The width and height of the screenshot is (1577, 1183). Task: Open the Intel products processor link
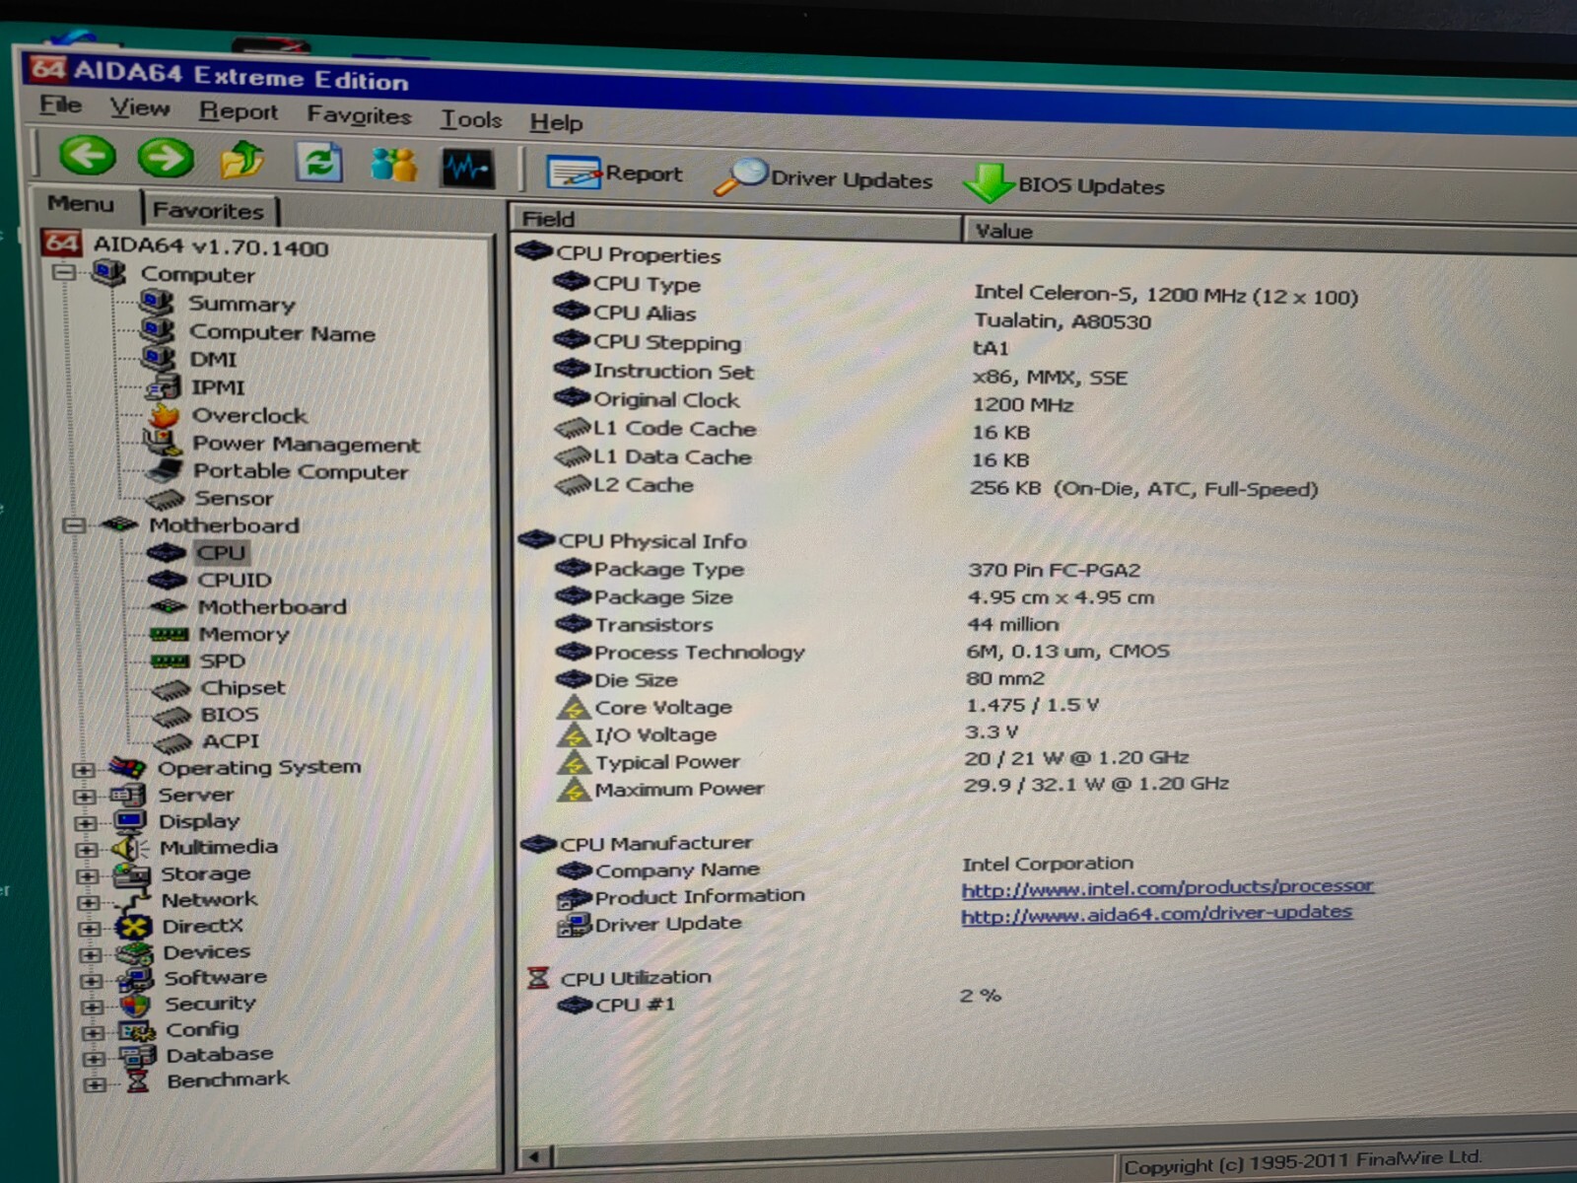tap(1167, 887)
